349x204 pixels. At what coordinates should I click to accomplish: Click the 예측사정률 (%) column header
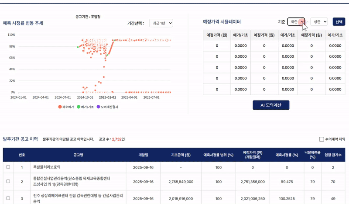(x=287, y=155)
